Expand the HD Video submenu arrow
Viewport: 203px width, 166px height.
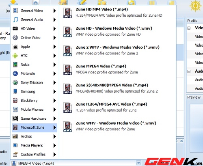click(x=54, y=29)
